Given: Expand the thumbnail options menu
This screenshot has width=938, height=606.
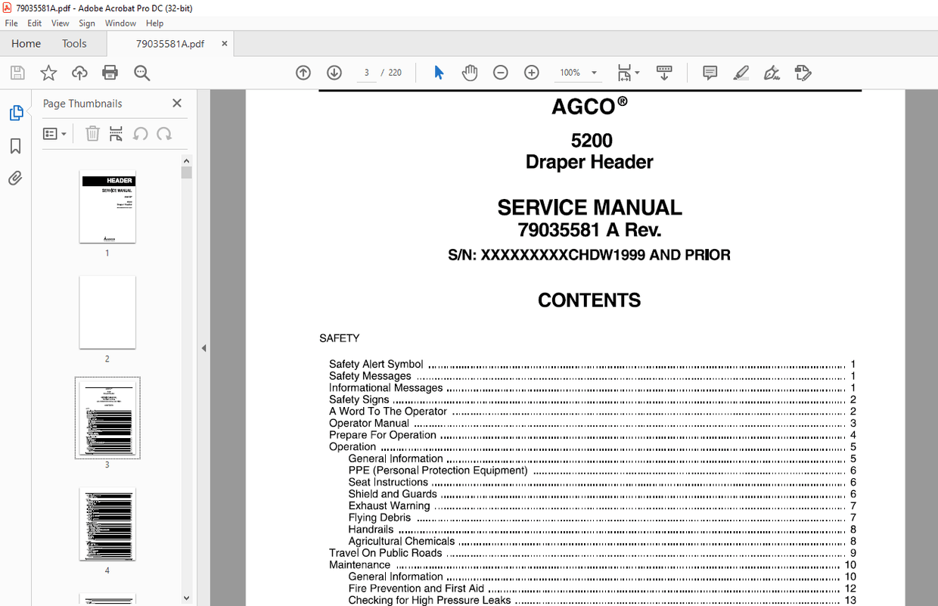Looking at the screenshot, I should point(54,133).
